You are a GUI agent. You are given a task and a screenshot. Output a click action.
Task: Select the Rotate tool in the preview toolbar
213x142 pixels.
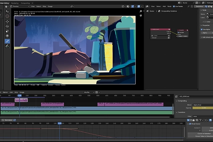click(x=7, y=26)
